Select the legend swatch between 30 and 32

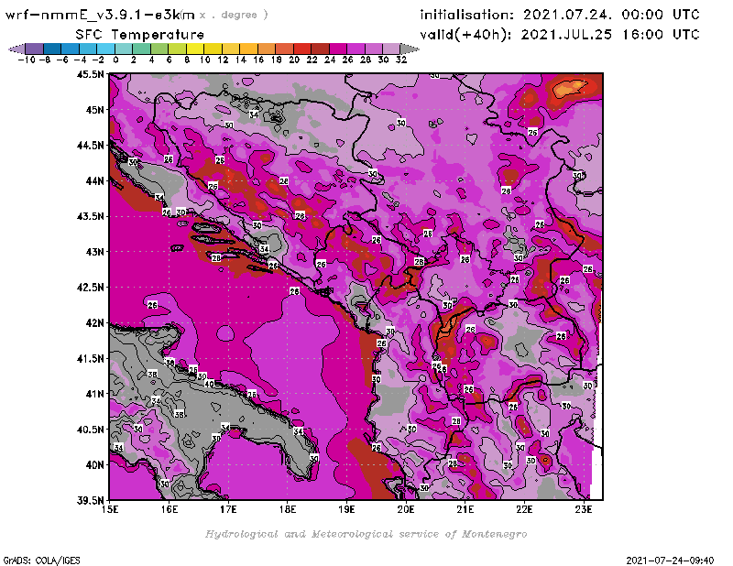point(391,49)
